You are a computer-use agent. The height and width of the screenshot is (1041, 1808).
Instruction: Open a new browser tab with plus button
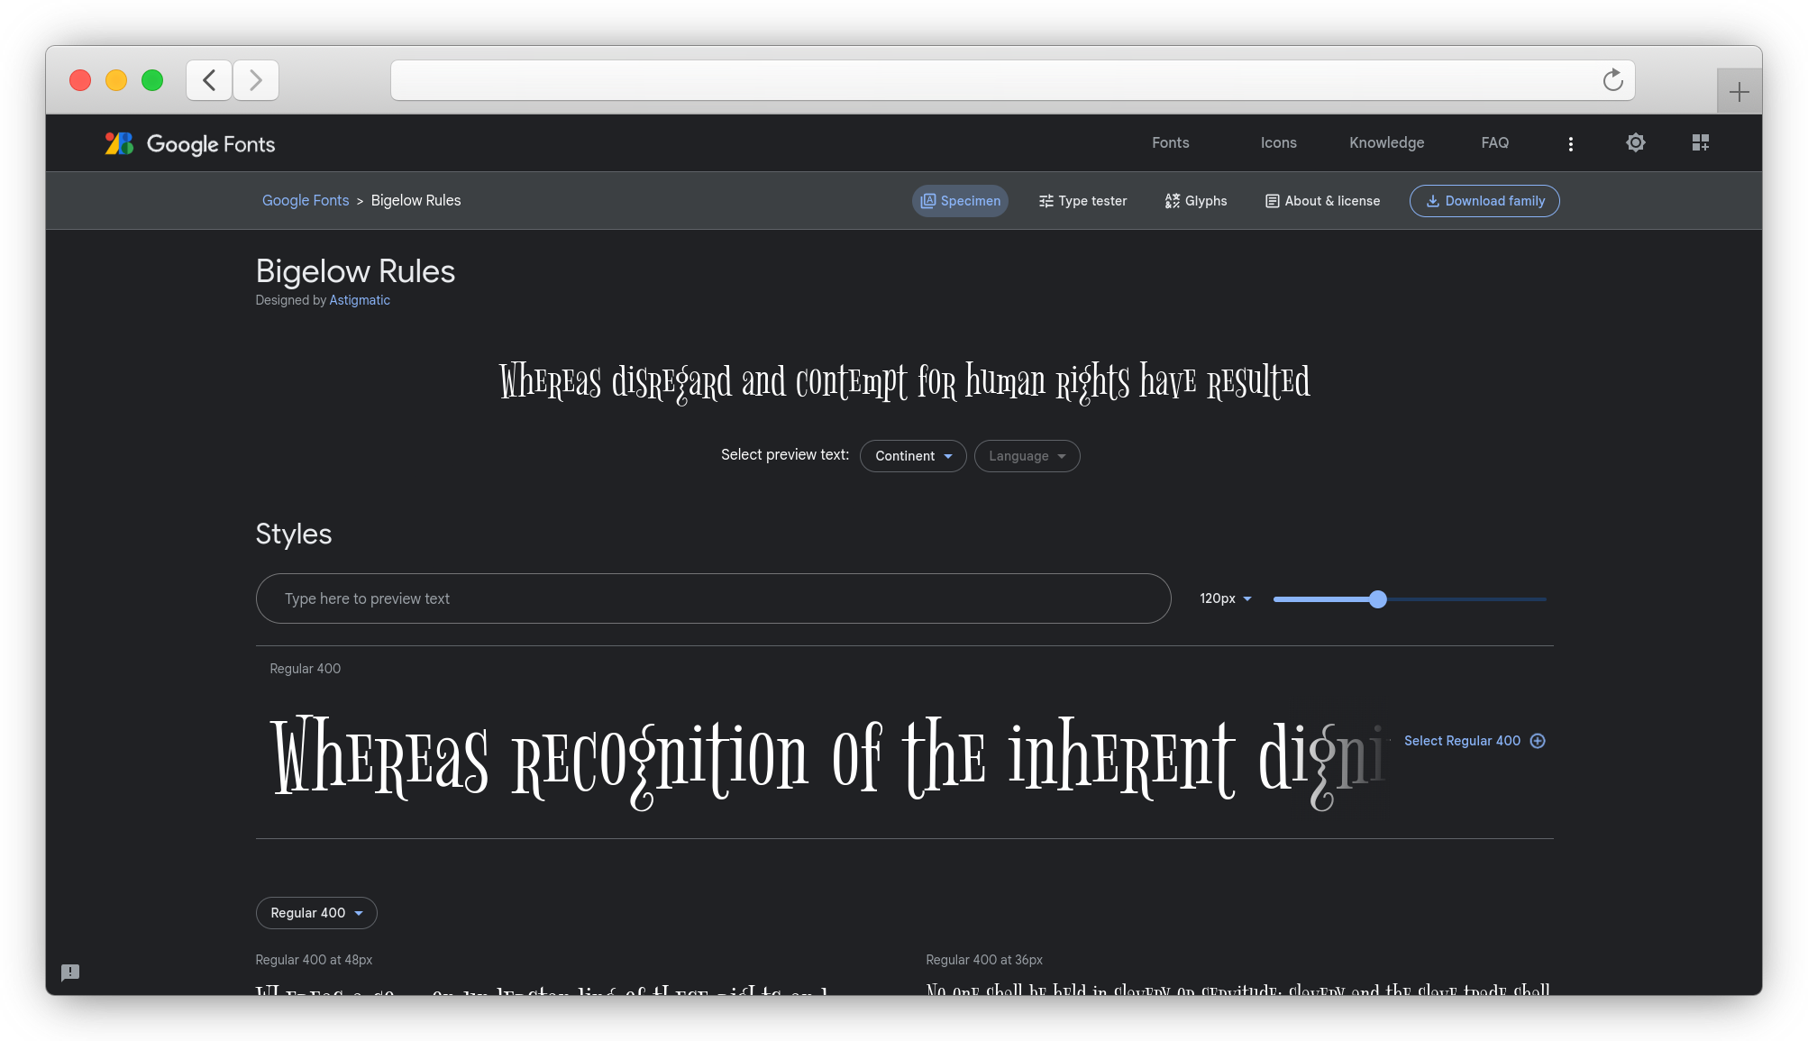point(1739,92)
